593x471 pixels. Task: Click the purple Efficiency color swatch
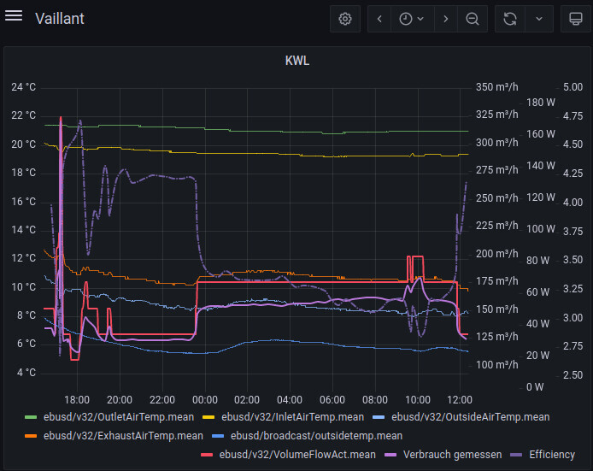tap(518, 454)
